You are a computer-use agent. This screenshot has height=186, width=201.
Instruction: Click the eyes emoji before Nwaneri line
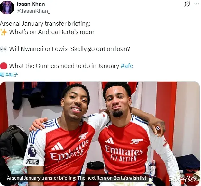pyautogui.click(x=4, y=49)
